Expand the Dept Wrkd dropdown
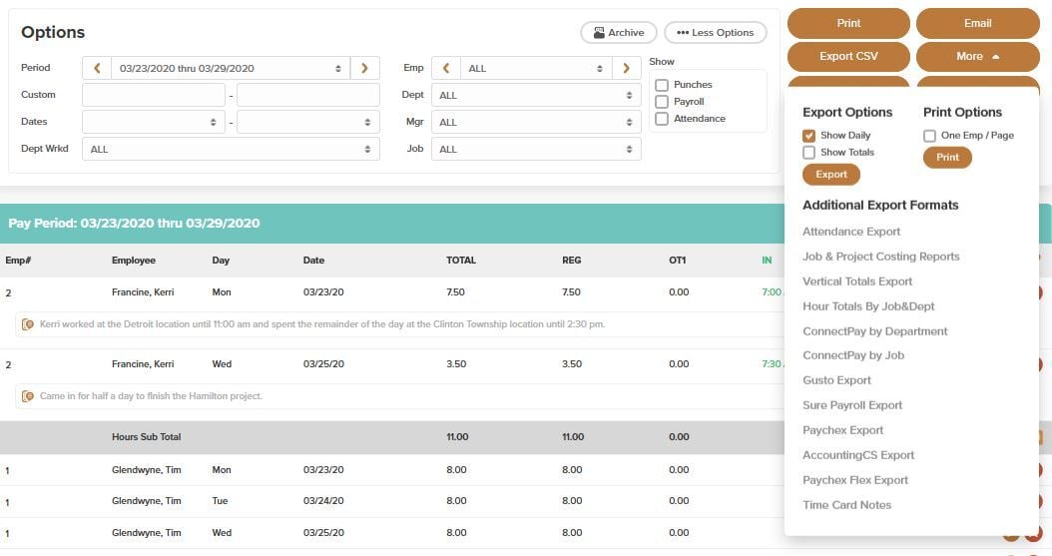 tap(231, 149)
